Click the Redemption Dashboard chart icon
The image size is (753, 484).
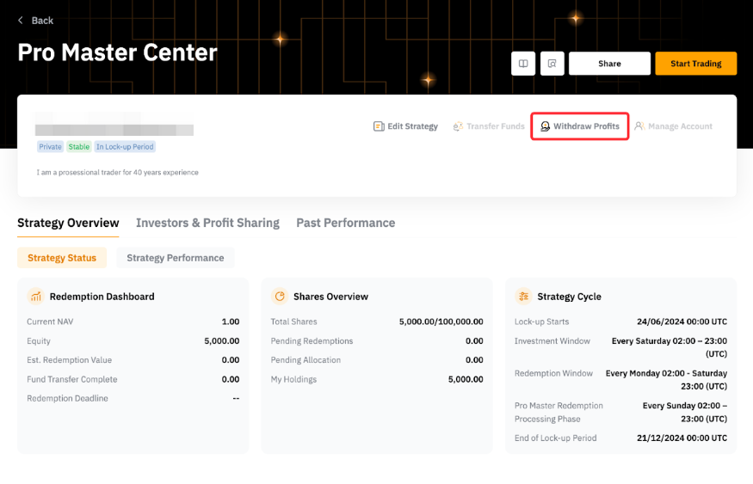(x=36, y=297)
